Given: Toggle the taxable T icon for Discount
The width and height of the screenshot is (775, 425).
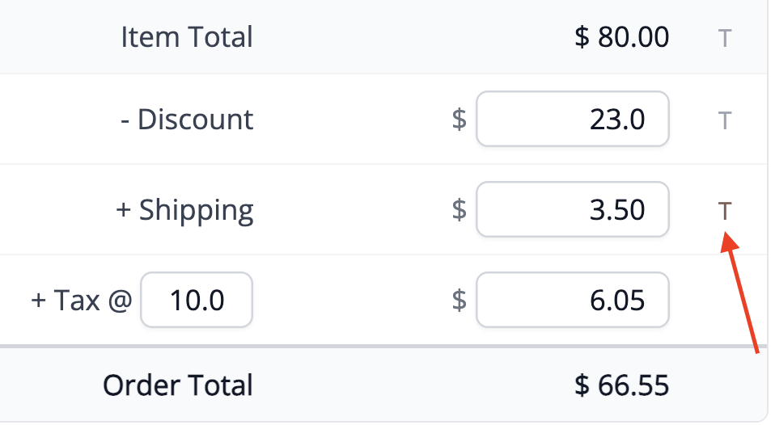Looking at the screenshot, I should (724, 120).
